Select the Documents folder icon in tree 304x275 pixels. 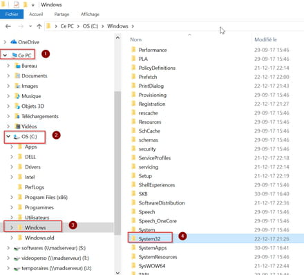pos(17,75)
